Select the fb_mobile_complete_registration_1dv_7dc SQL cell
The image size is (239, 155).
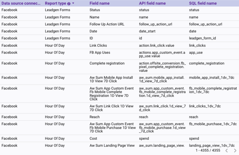[x=213, y=90]
